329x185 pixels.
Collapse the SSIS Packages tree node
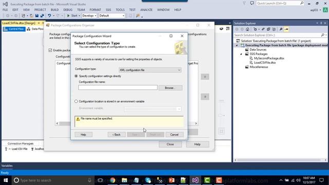[241, 54]
